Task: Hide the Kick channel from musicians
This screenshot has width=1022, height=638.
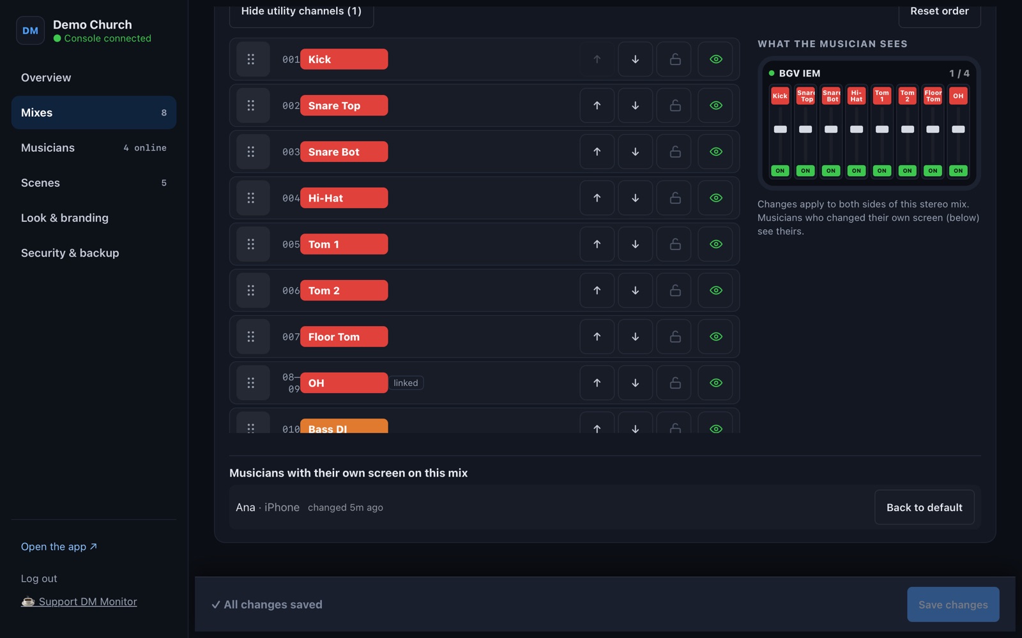Action: pyautogui.click(x=715, y=59)
